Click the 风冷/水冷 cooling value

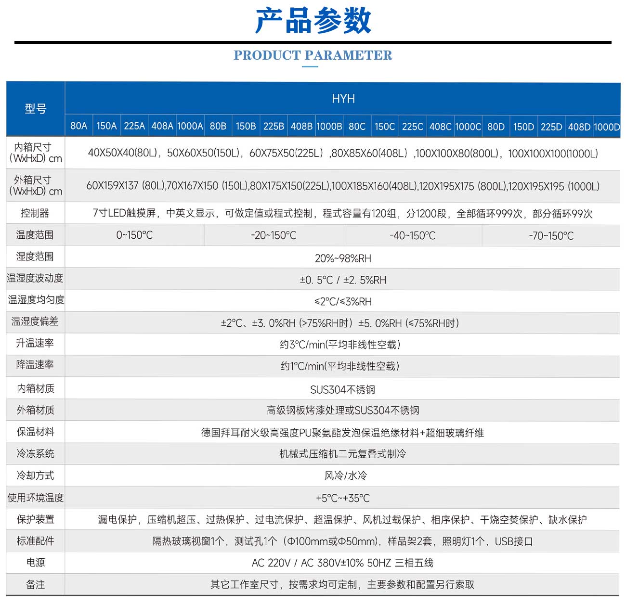coord(345,476)
